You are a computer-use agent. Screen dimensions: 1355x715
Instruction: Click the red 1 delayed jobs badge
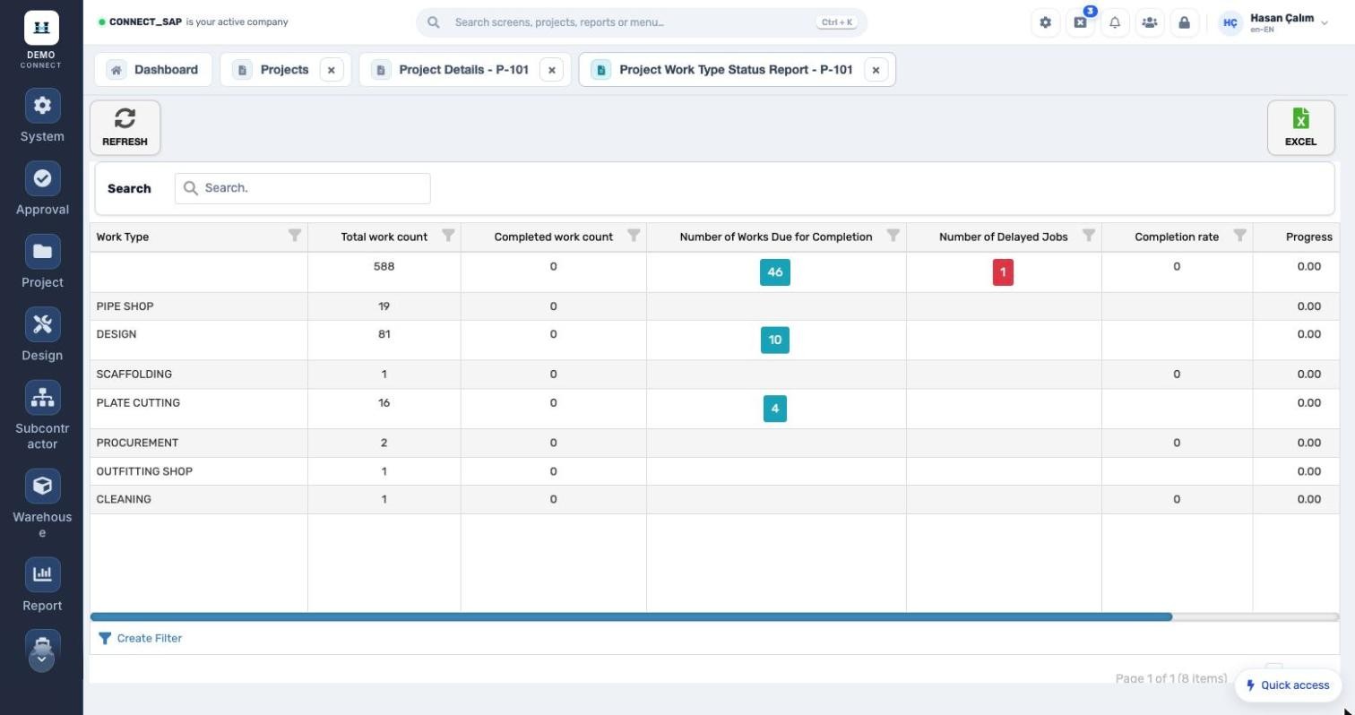click(x=1003, y=272)
